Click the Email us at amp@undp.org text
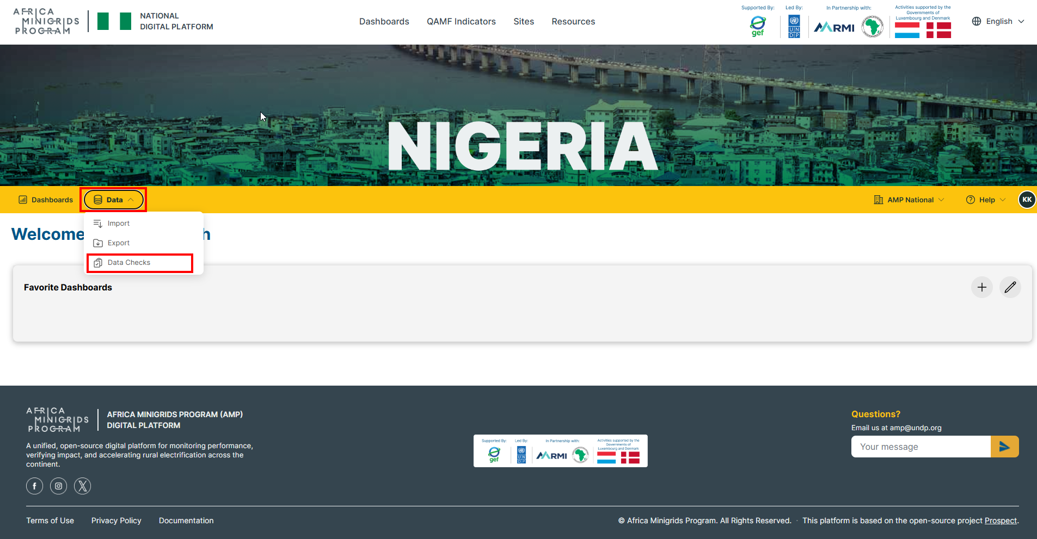This screenshot has height=539, width=1037. [x=897, y=428]
